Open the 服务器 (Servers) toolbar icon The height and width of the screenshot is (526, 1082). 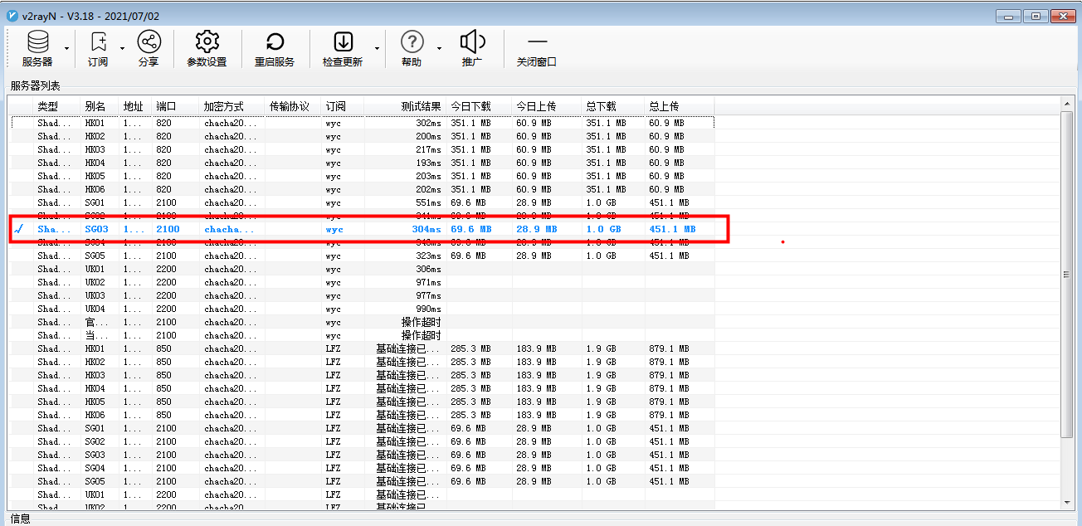click(37, 42)
